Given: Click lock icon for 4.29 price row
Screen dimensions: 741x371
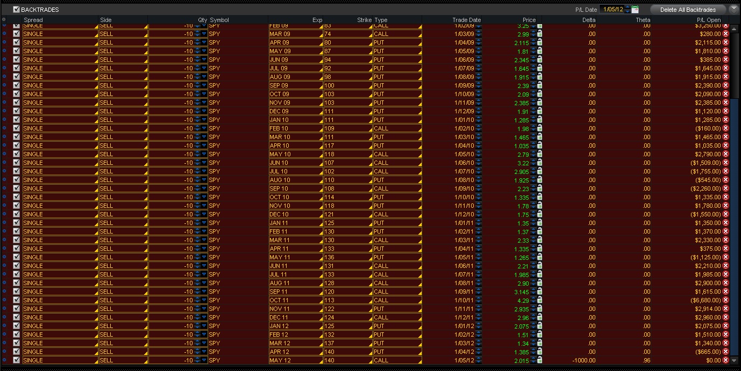Looking at the screenshot, I should [x=539, y=300].
